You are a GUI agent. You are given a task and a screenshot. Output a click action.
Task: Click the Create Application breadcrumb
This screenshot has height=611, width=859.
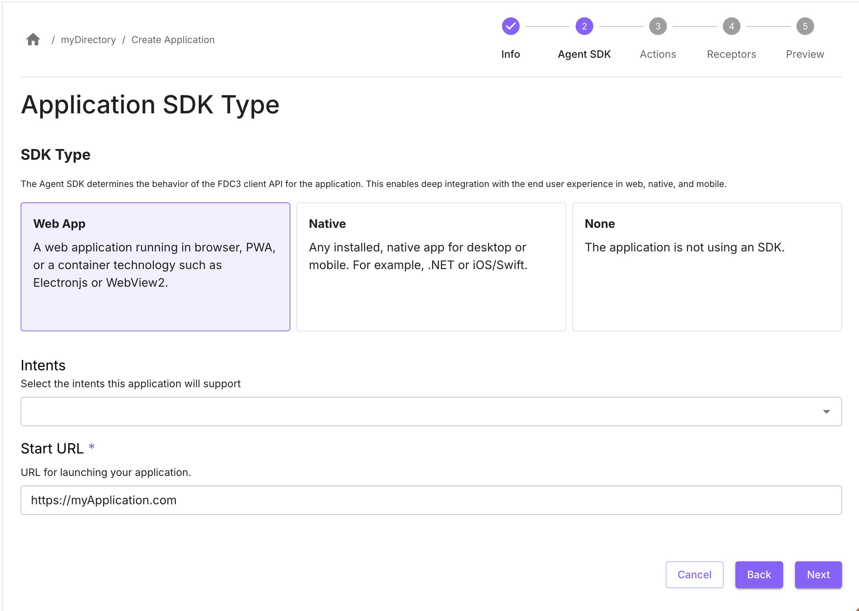click(x=173, y=39)
